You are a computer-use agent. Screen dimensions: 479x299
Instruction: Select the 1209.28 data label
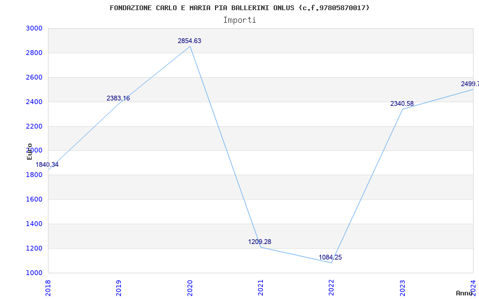point(260,242)
